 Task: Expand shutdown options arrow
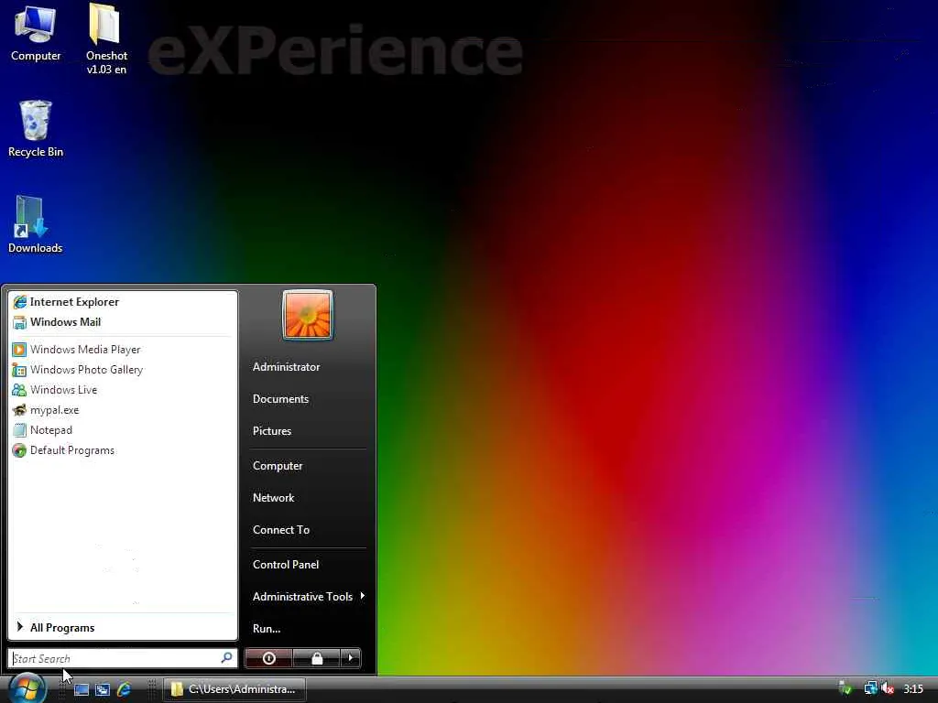point(351,658)
